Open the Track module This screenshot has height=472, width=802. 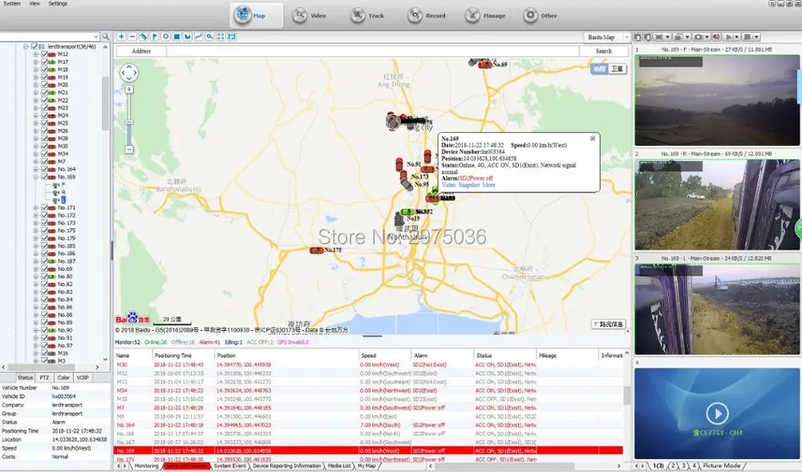tap(367, 15)
